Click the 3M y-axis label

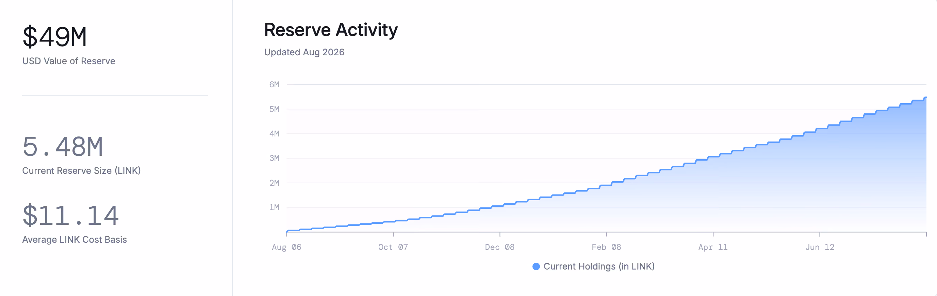tap(274, 158)
